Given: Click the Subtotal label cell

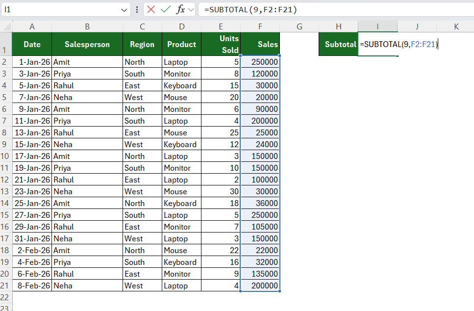Looking at the screenshot, I should pyautogui.click(x=339, y=44).
